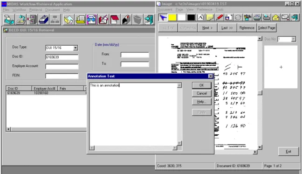Image resolution: width=302 pixels, height=174 pixels.
Task: Click the Select Page button
Action: pos(267,28)
